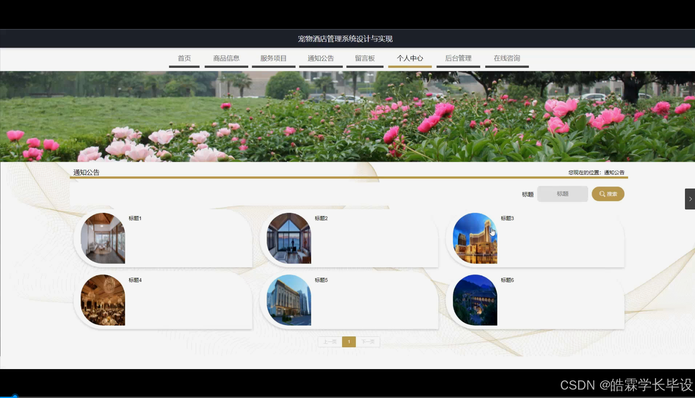Open the 在线咨询 navigation item
The height and width of the screenshot is (398, 695).
507,59
